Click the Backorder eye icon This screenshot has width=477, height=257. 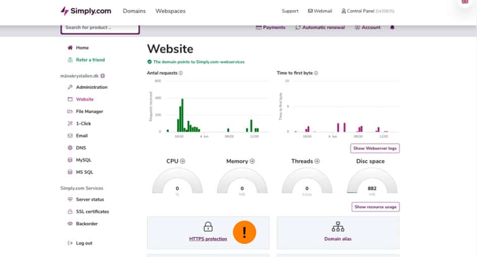pyautogui.click(x=70, y=224)
